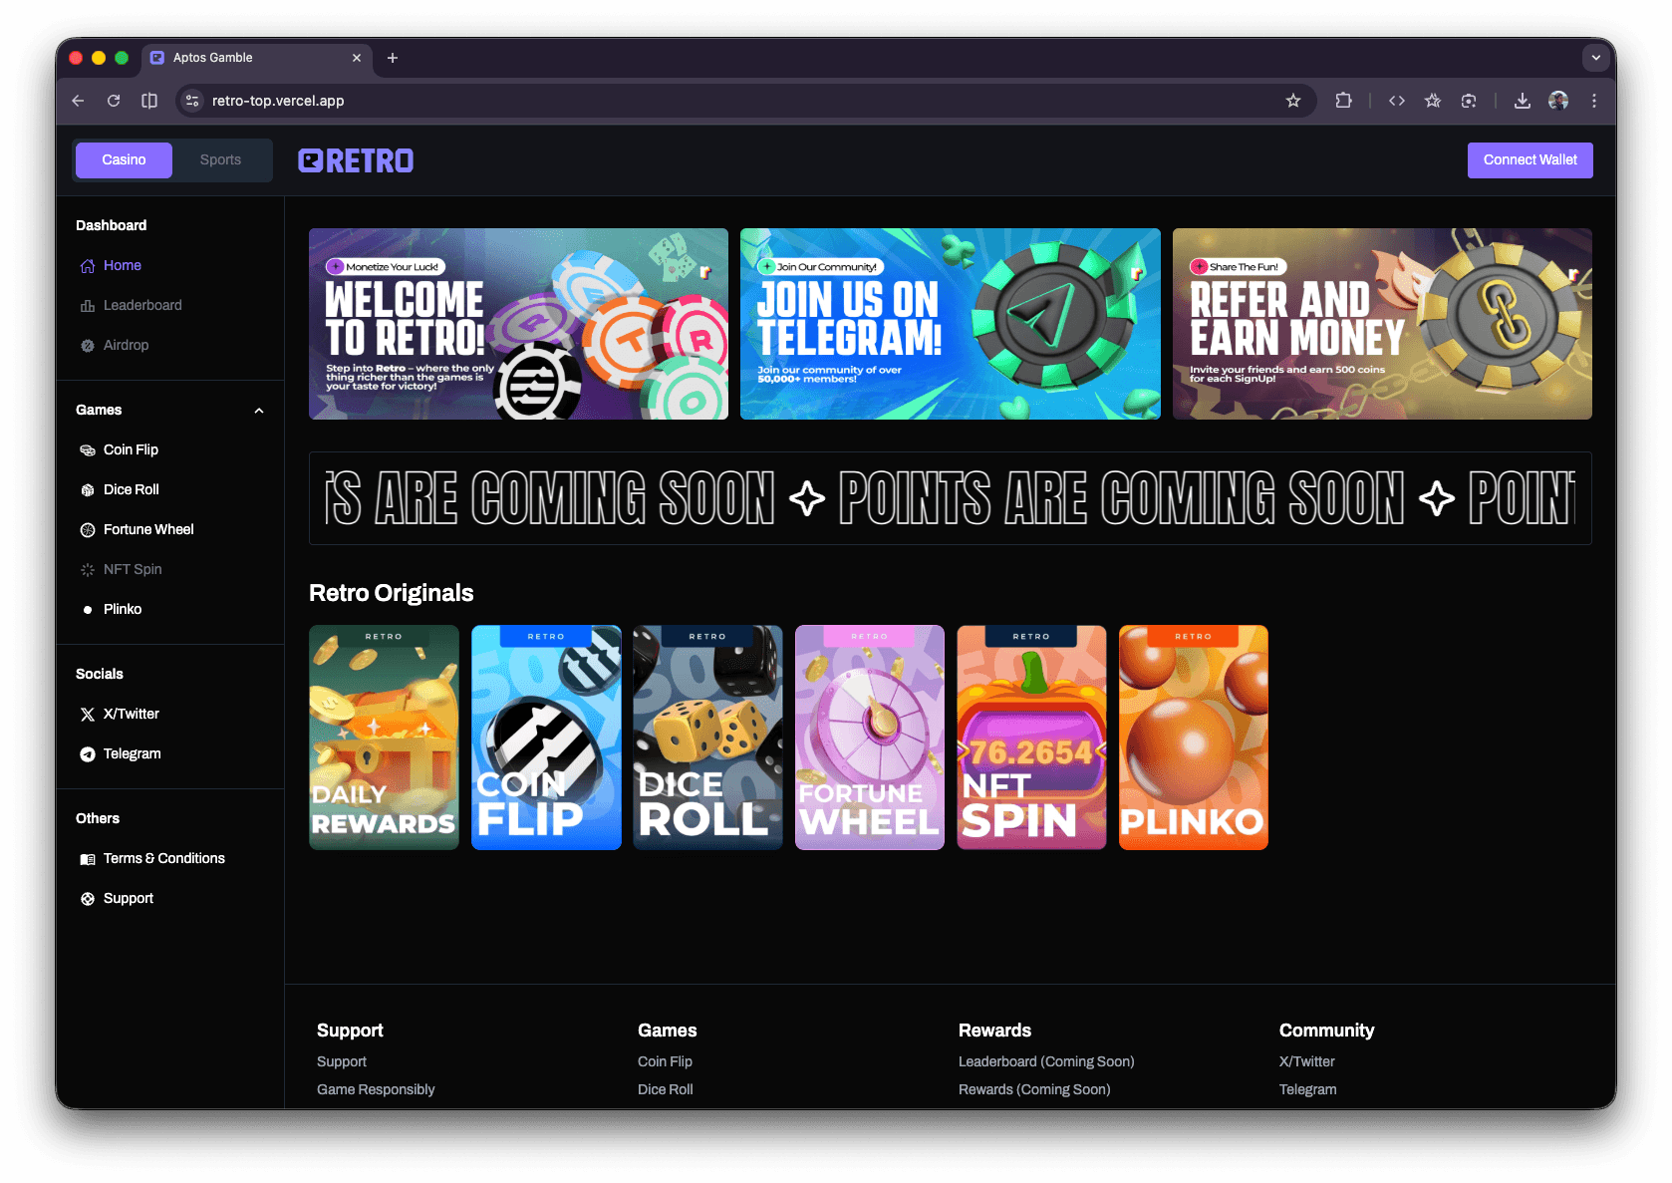Open the browser extensions puzzle icon
The image size is (1672, 1183).
tap(1343, 101)
